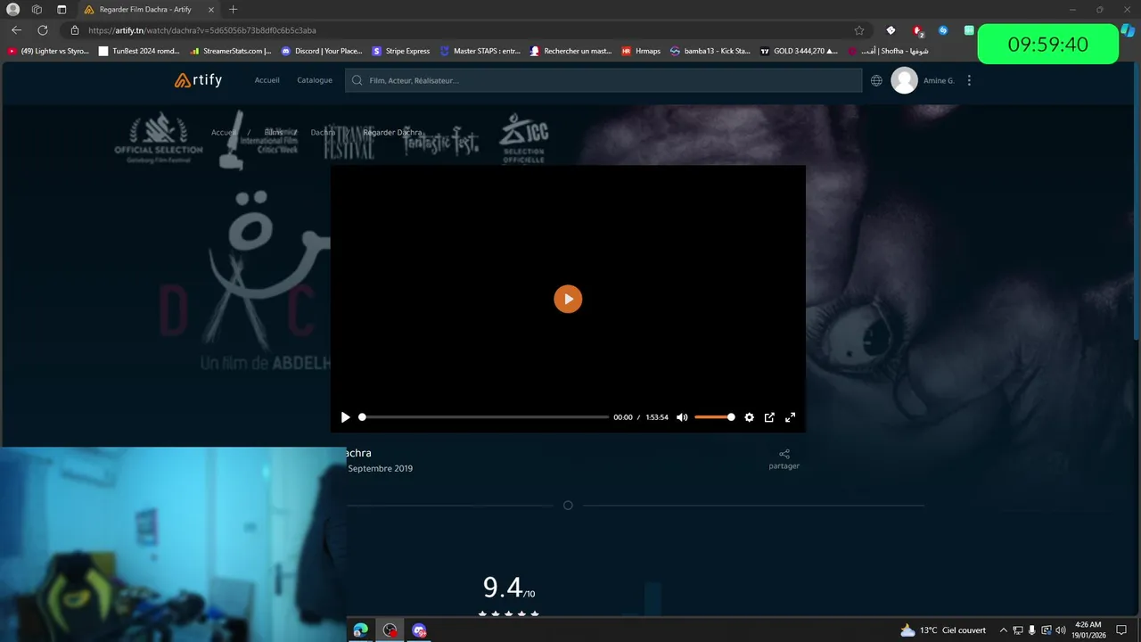Go back with the browser back arrow
The height and width of the screenshot is (642, 1141).
16,30
